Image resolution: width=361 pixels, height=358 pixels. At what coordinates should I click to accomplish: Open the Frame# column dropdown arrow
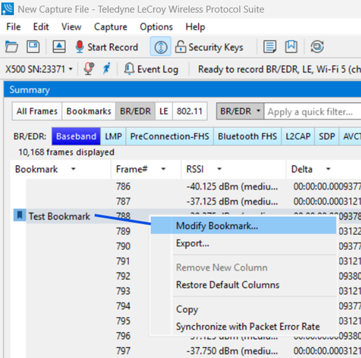tap(164, 169)
